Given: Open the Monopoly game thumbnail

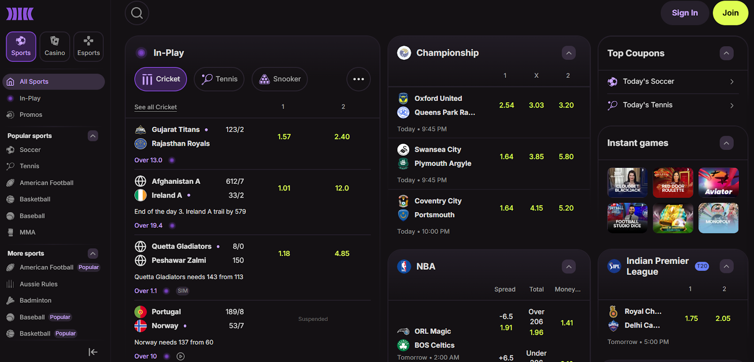Looking at the screenshot, I should [x=719, y=218].
